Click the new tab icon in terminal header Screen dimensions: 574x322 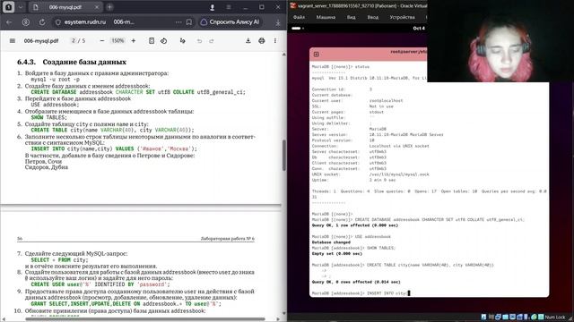[x=317, y=54]
